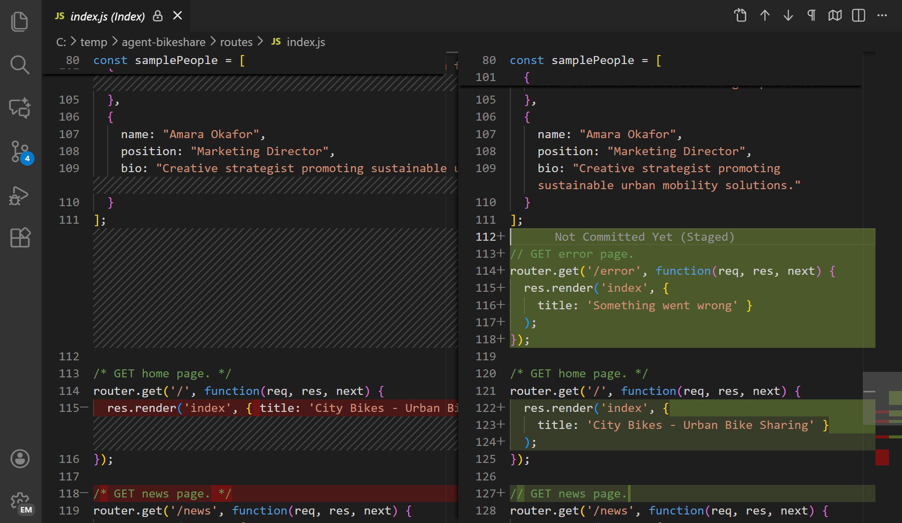Screen dimensions: 902x523
Task: Unlock the editor group via the lock icon
Action: 157,16
